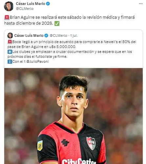The height and width of the screenshot is (164, 146).
Task: Open the César Luis Merlo display name link
Action: (31, 4)
